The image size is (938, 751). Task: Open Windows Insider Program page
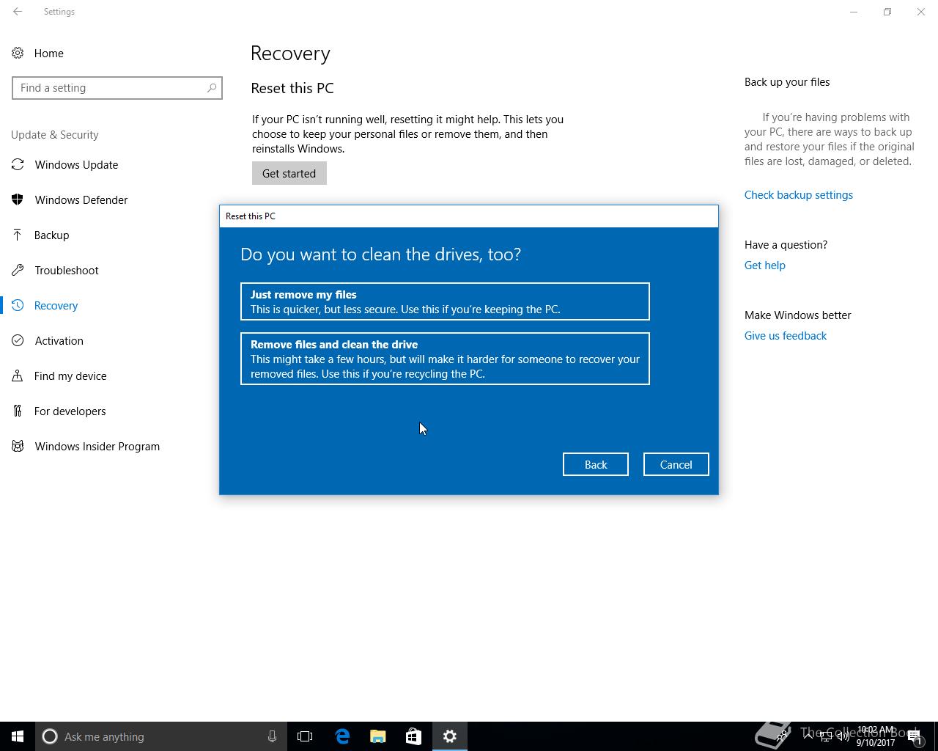[97, 446]
